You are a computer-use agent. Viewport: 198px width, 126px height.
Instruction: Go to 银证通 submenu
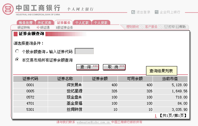point(45,27)
